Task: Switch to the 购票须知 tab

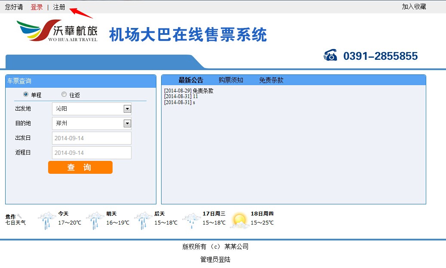Action: (x=231, y=80)
